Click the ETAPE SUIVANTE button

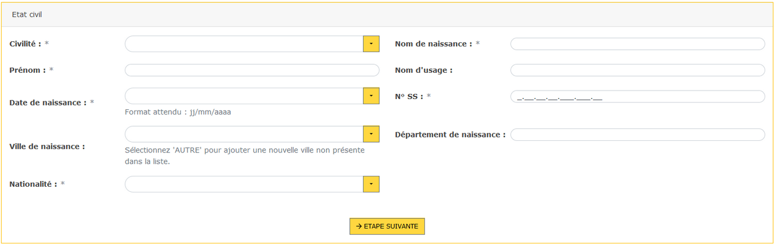click(387, 226)
